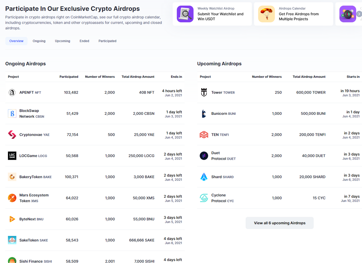
Task: Open the Bunicorn BUNI airdrop link
Action: tap(224, 113)
